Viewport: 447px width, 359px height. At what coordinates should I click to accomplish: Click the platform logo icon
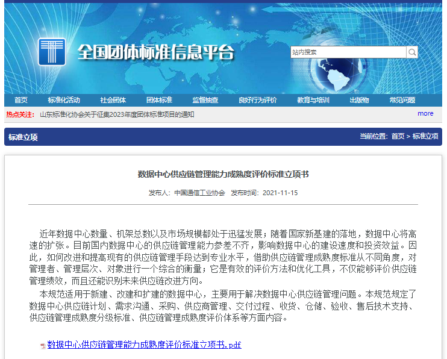[52, 52]
